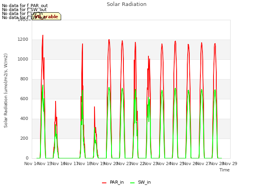Click the Time x-axis title
Image resolution: width=254 pixels, height=190 pixels.
point(225,170)
